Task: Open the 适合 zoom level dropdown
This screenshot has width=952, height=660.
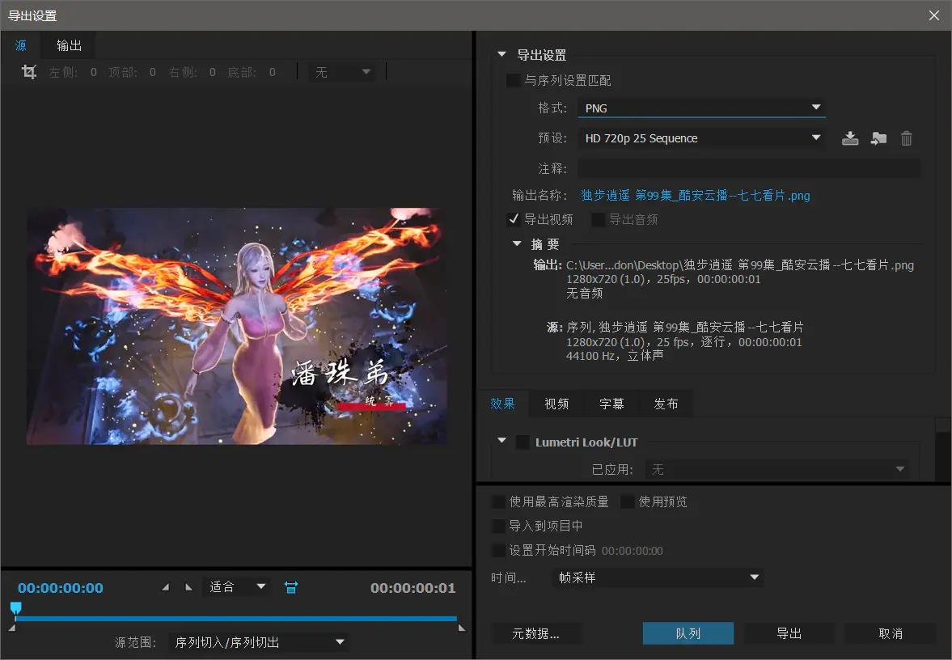Action: tap(237, 587)
